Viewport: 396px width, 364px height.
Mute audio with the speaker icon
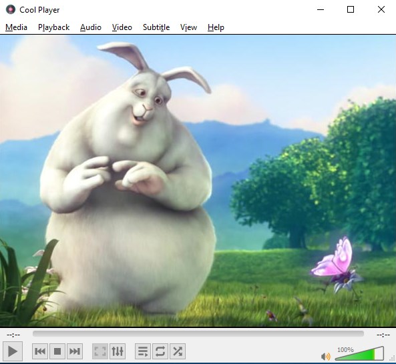click(x=325, y=356)
